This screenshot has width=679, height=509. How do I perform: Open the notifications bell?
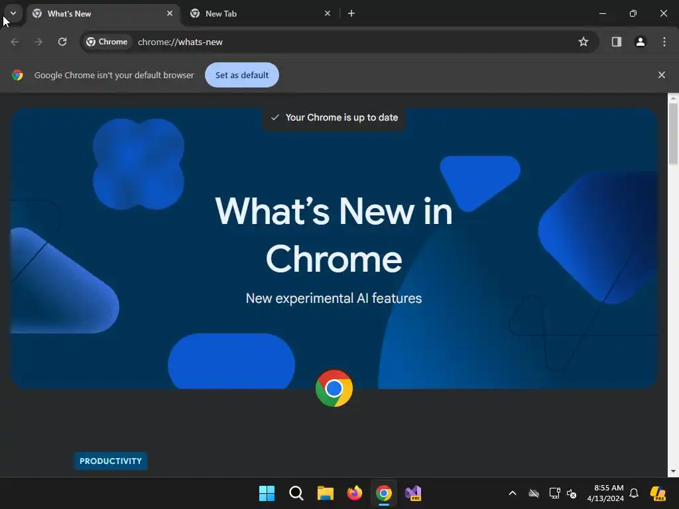click(x=634, y=493)
